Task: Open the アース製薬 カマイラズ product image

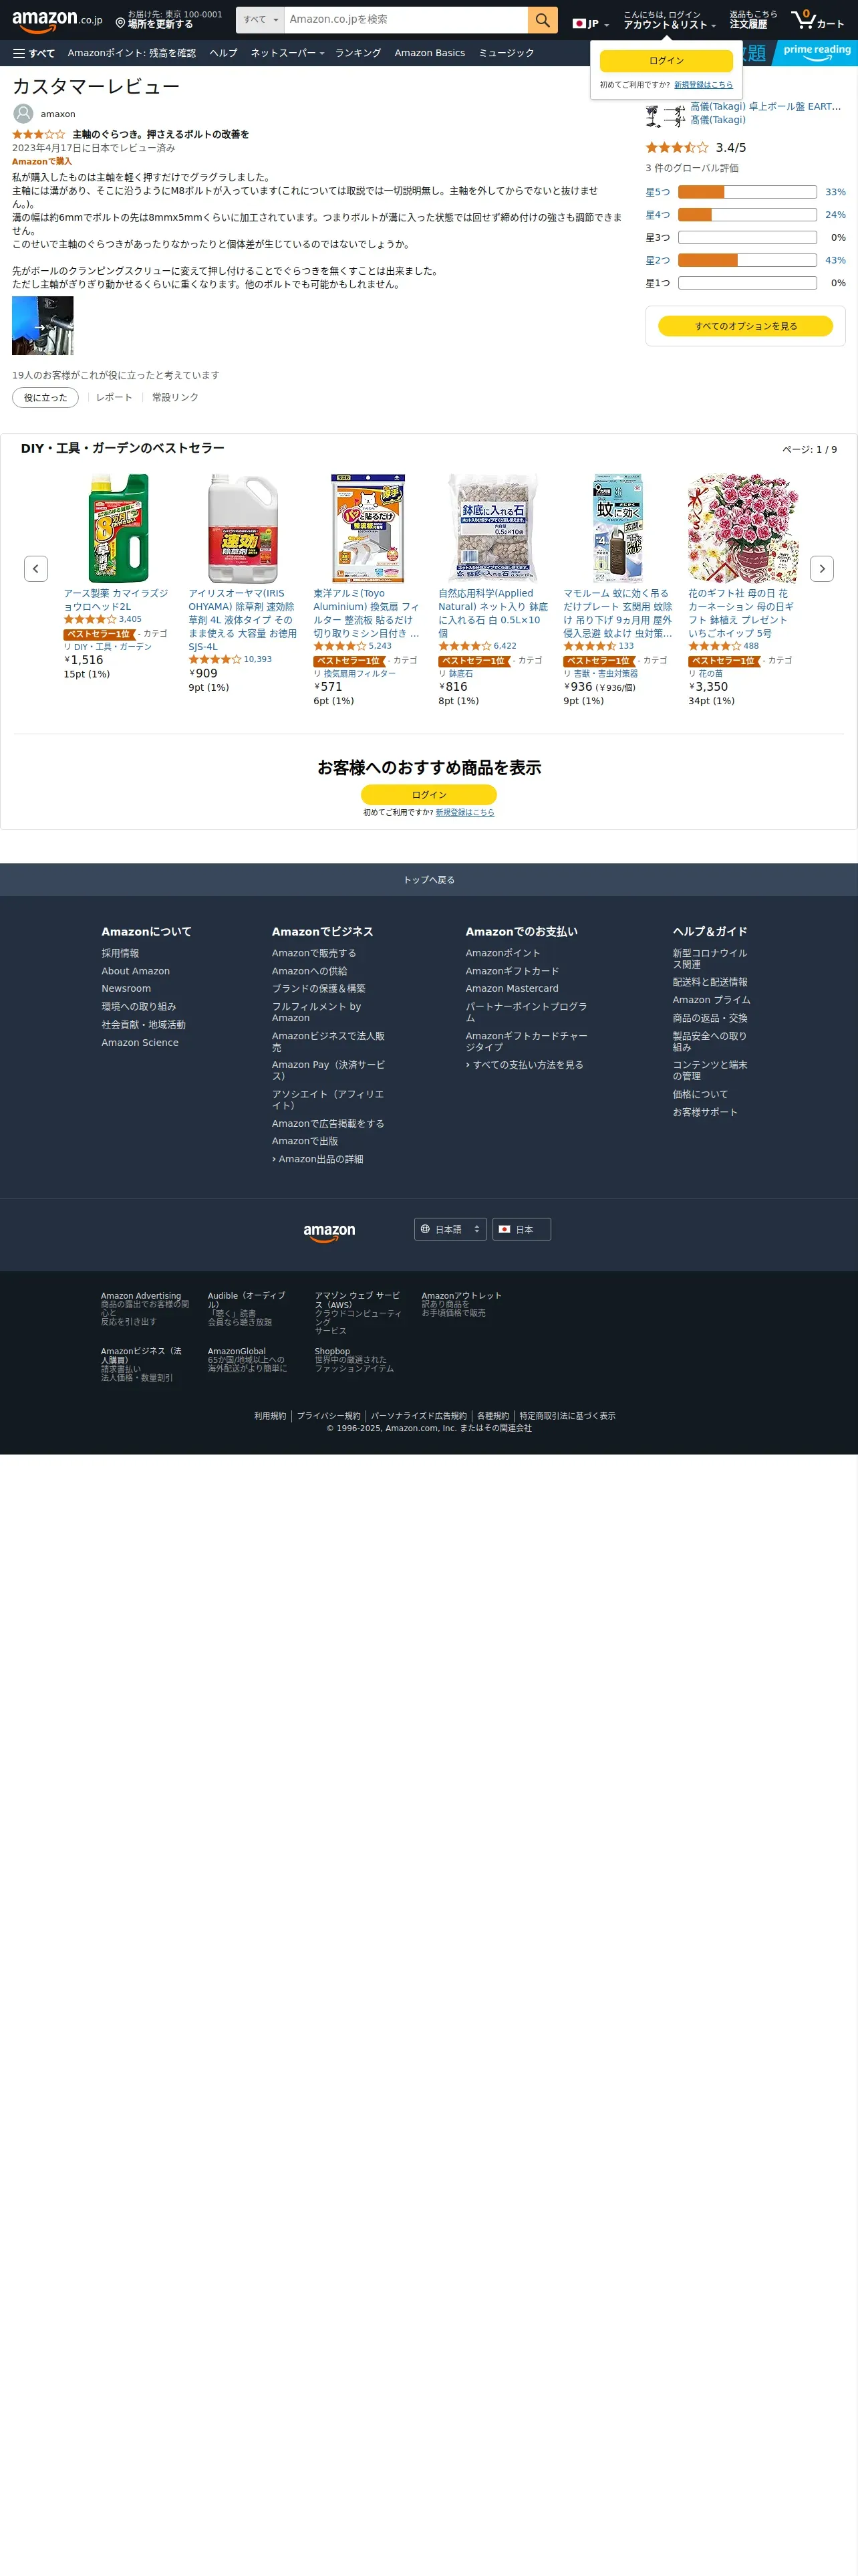Action: pos(118,528)
